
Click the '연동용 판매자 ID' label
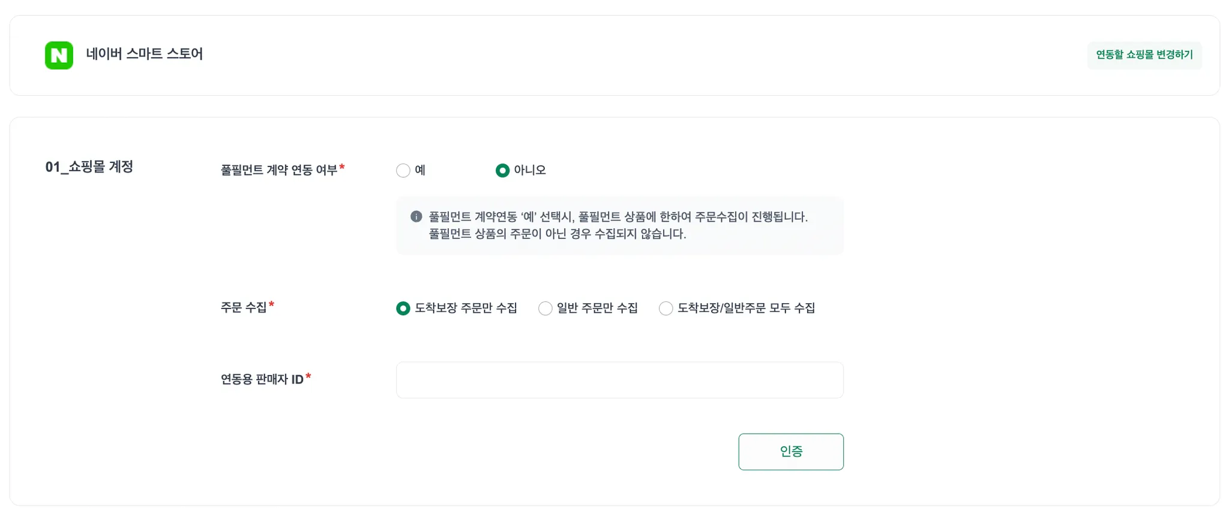click(262, 379)
